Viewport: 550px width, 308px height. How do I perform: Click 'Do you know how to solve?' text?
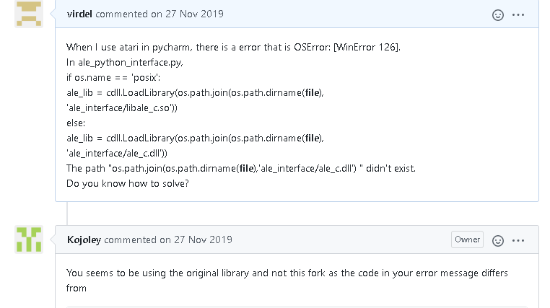(127, 183)
